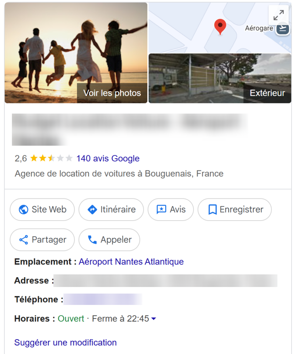This screenshot has height=354, width=295.
Task: Open the Aéroport Nantes Atlantique link
Action: pyautogui.click(x=131, y=262)
